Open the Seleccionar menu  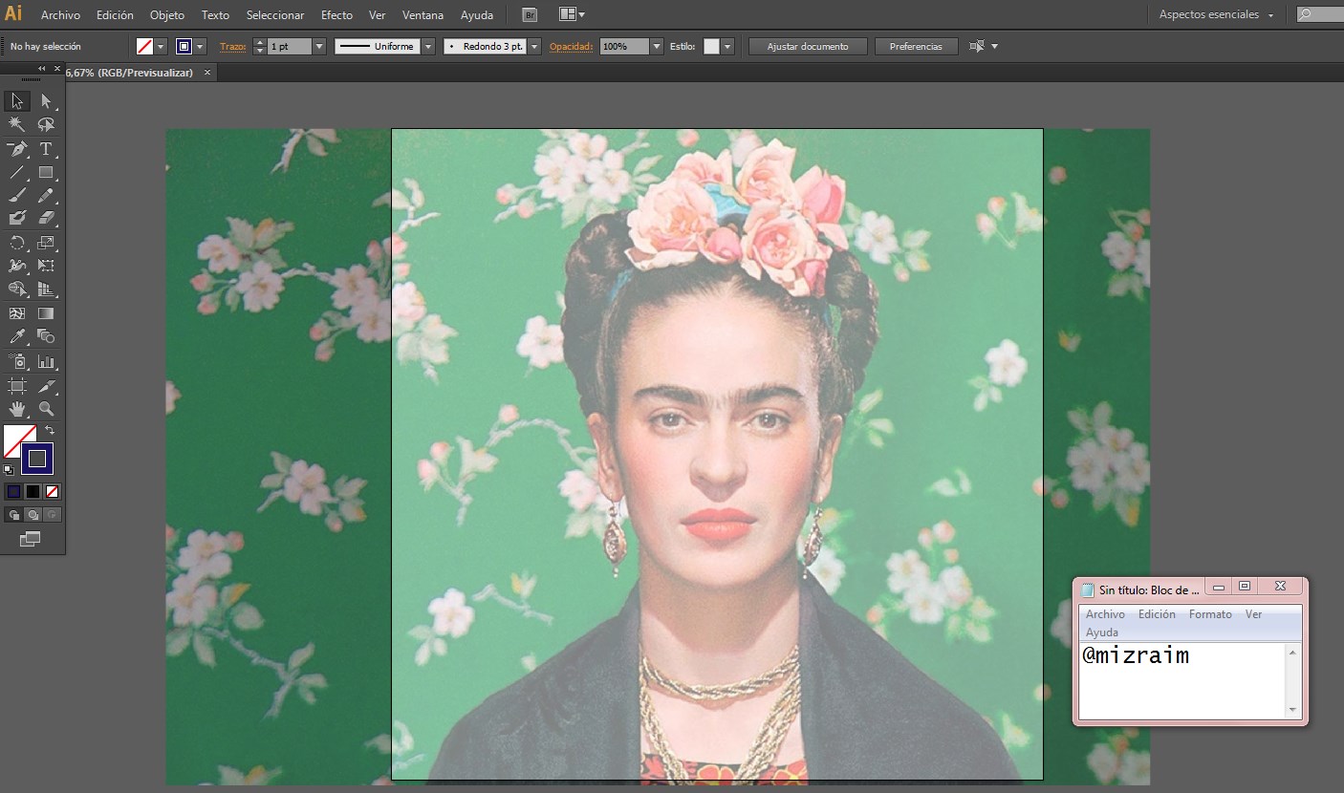coord(275,15)
